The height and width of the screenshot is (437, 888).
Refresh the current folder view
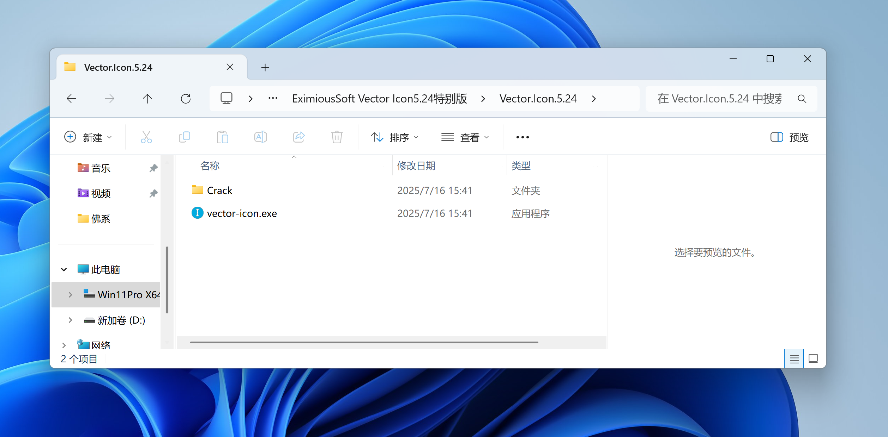click(186, 99)
